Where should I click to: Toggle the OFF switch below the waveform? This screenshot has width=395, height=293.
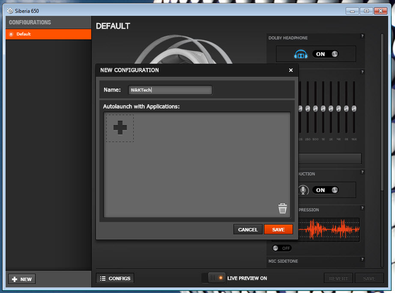(282, 248)
